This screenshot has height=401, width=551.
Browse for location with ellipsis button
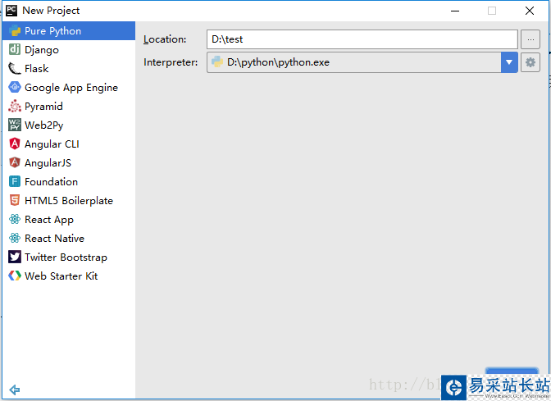[x=531, y=39]
